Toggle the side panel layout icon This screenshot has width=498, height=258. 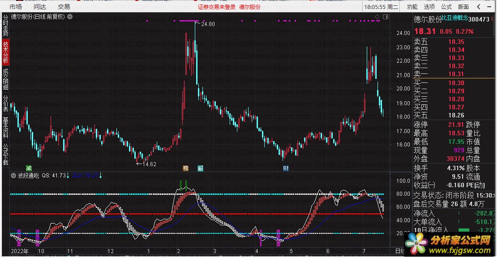click(x=386, y=17)
